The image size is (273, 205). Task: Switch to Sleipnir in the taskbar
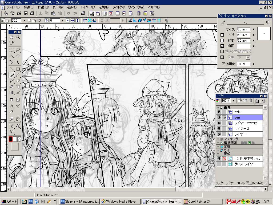tap(79, 202)
